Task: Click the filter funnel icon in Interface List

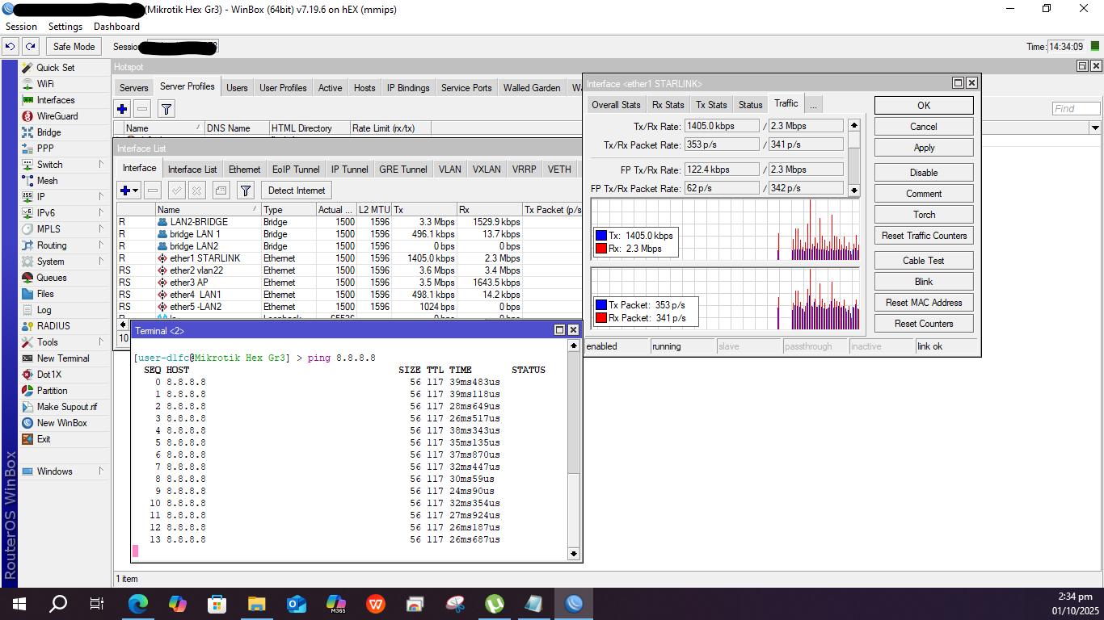Action: click(x=246, y=191)
